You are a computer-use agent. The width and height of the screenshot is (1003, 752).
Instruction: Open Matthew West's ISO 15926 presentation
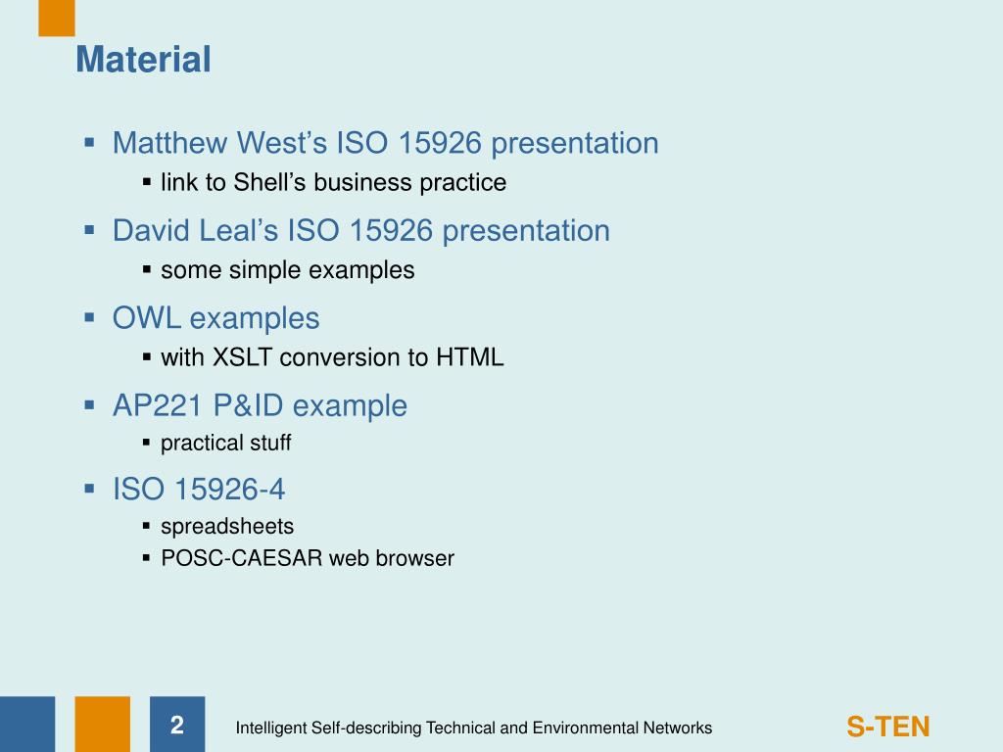[385, 143]
